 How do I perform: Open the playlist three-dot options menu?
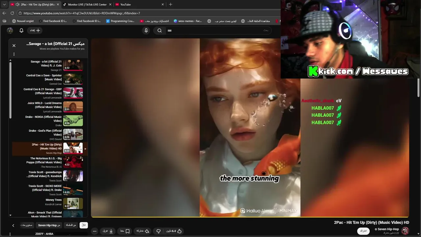tap(14, 54)
